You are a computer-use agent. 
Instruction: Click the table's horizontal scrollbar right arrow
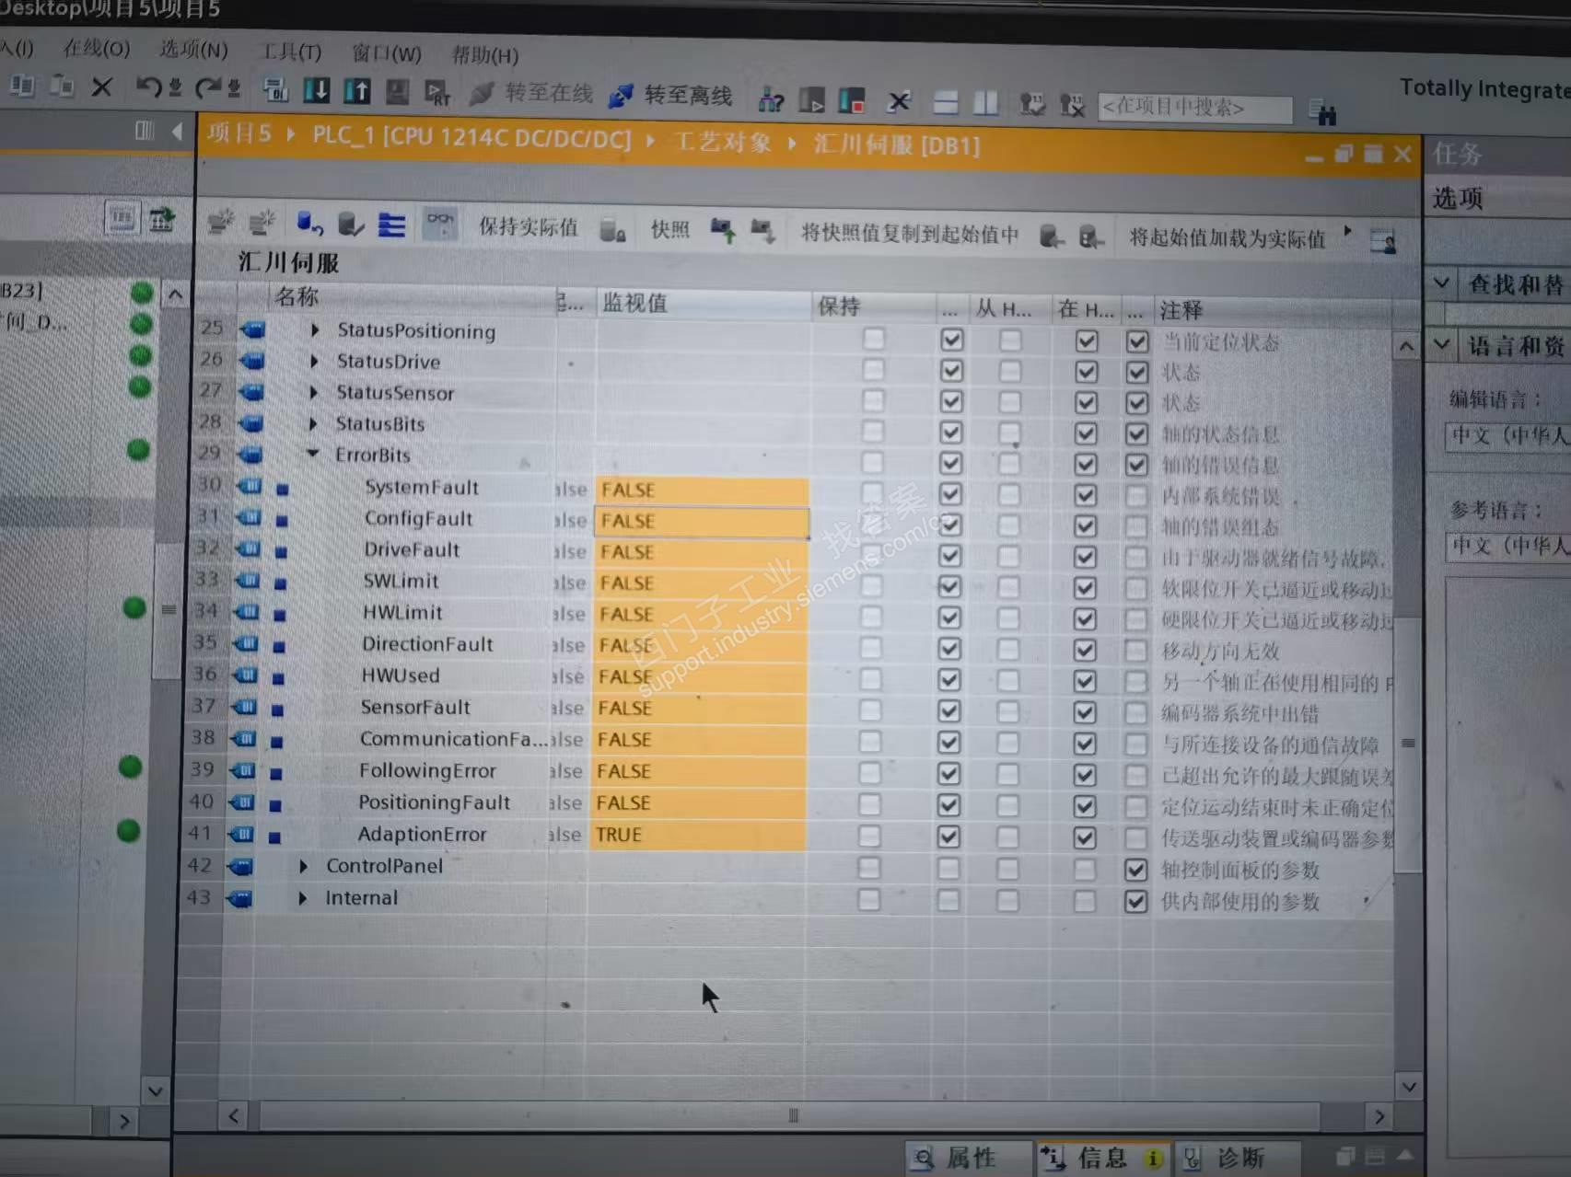pos(1379,1116)
